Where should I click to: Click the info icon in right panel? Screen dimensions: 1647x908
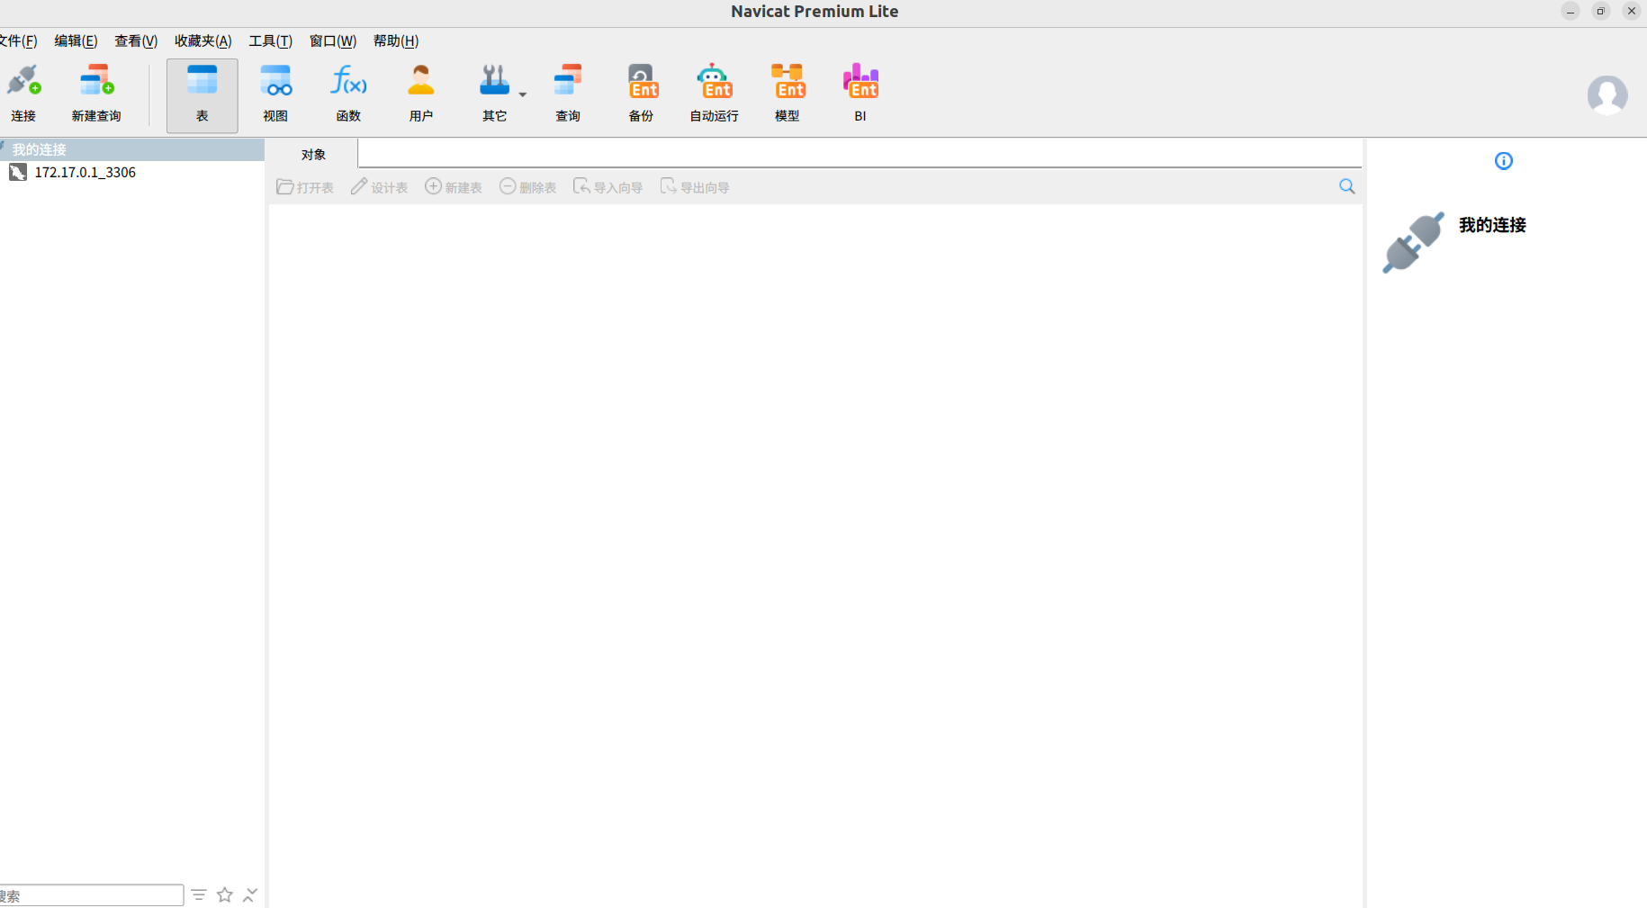click(x=1504, y=161)
